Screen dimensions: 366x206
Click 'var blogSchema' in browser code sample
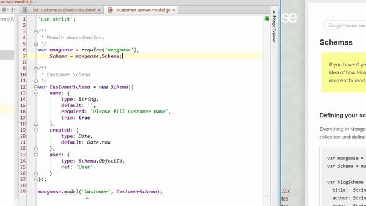tap(345, 182)
